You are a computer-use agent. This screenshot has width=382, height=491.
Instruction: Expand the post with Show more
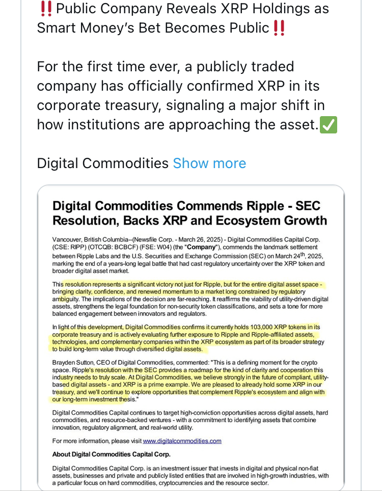pos(209,163)
